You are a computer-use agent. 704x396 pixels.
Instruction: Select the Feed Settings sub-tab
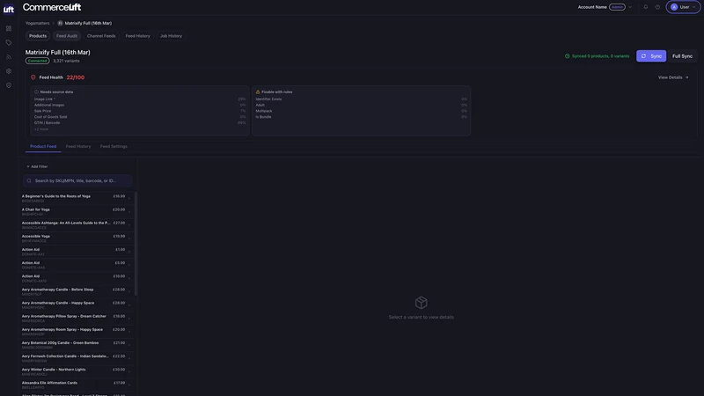[x=114, y=146]
